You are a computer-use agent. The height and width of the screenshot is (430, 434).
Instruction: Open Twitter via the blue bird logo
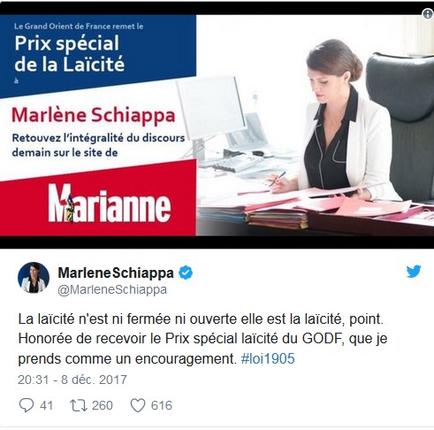click(414, 272)
